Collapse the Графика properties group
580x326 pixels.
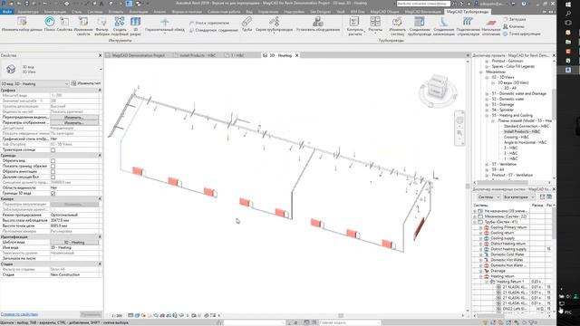pyautogui.click(x=100, y=91)
